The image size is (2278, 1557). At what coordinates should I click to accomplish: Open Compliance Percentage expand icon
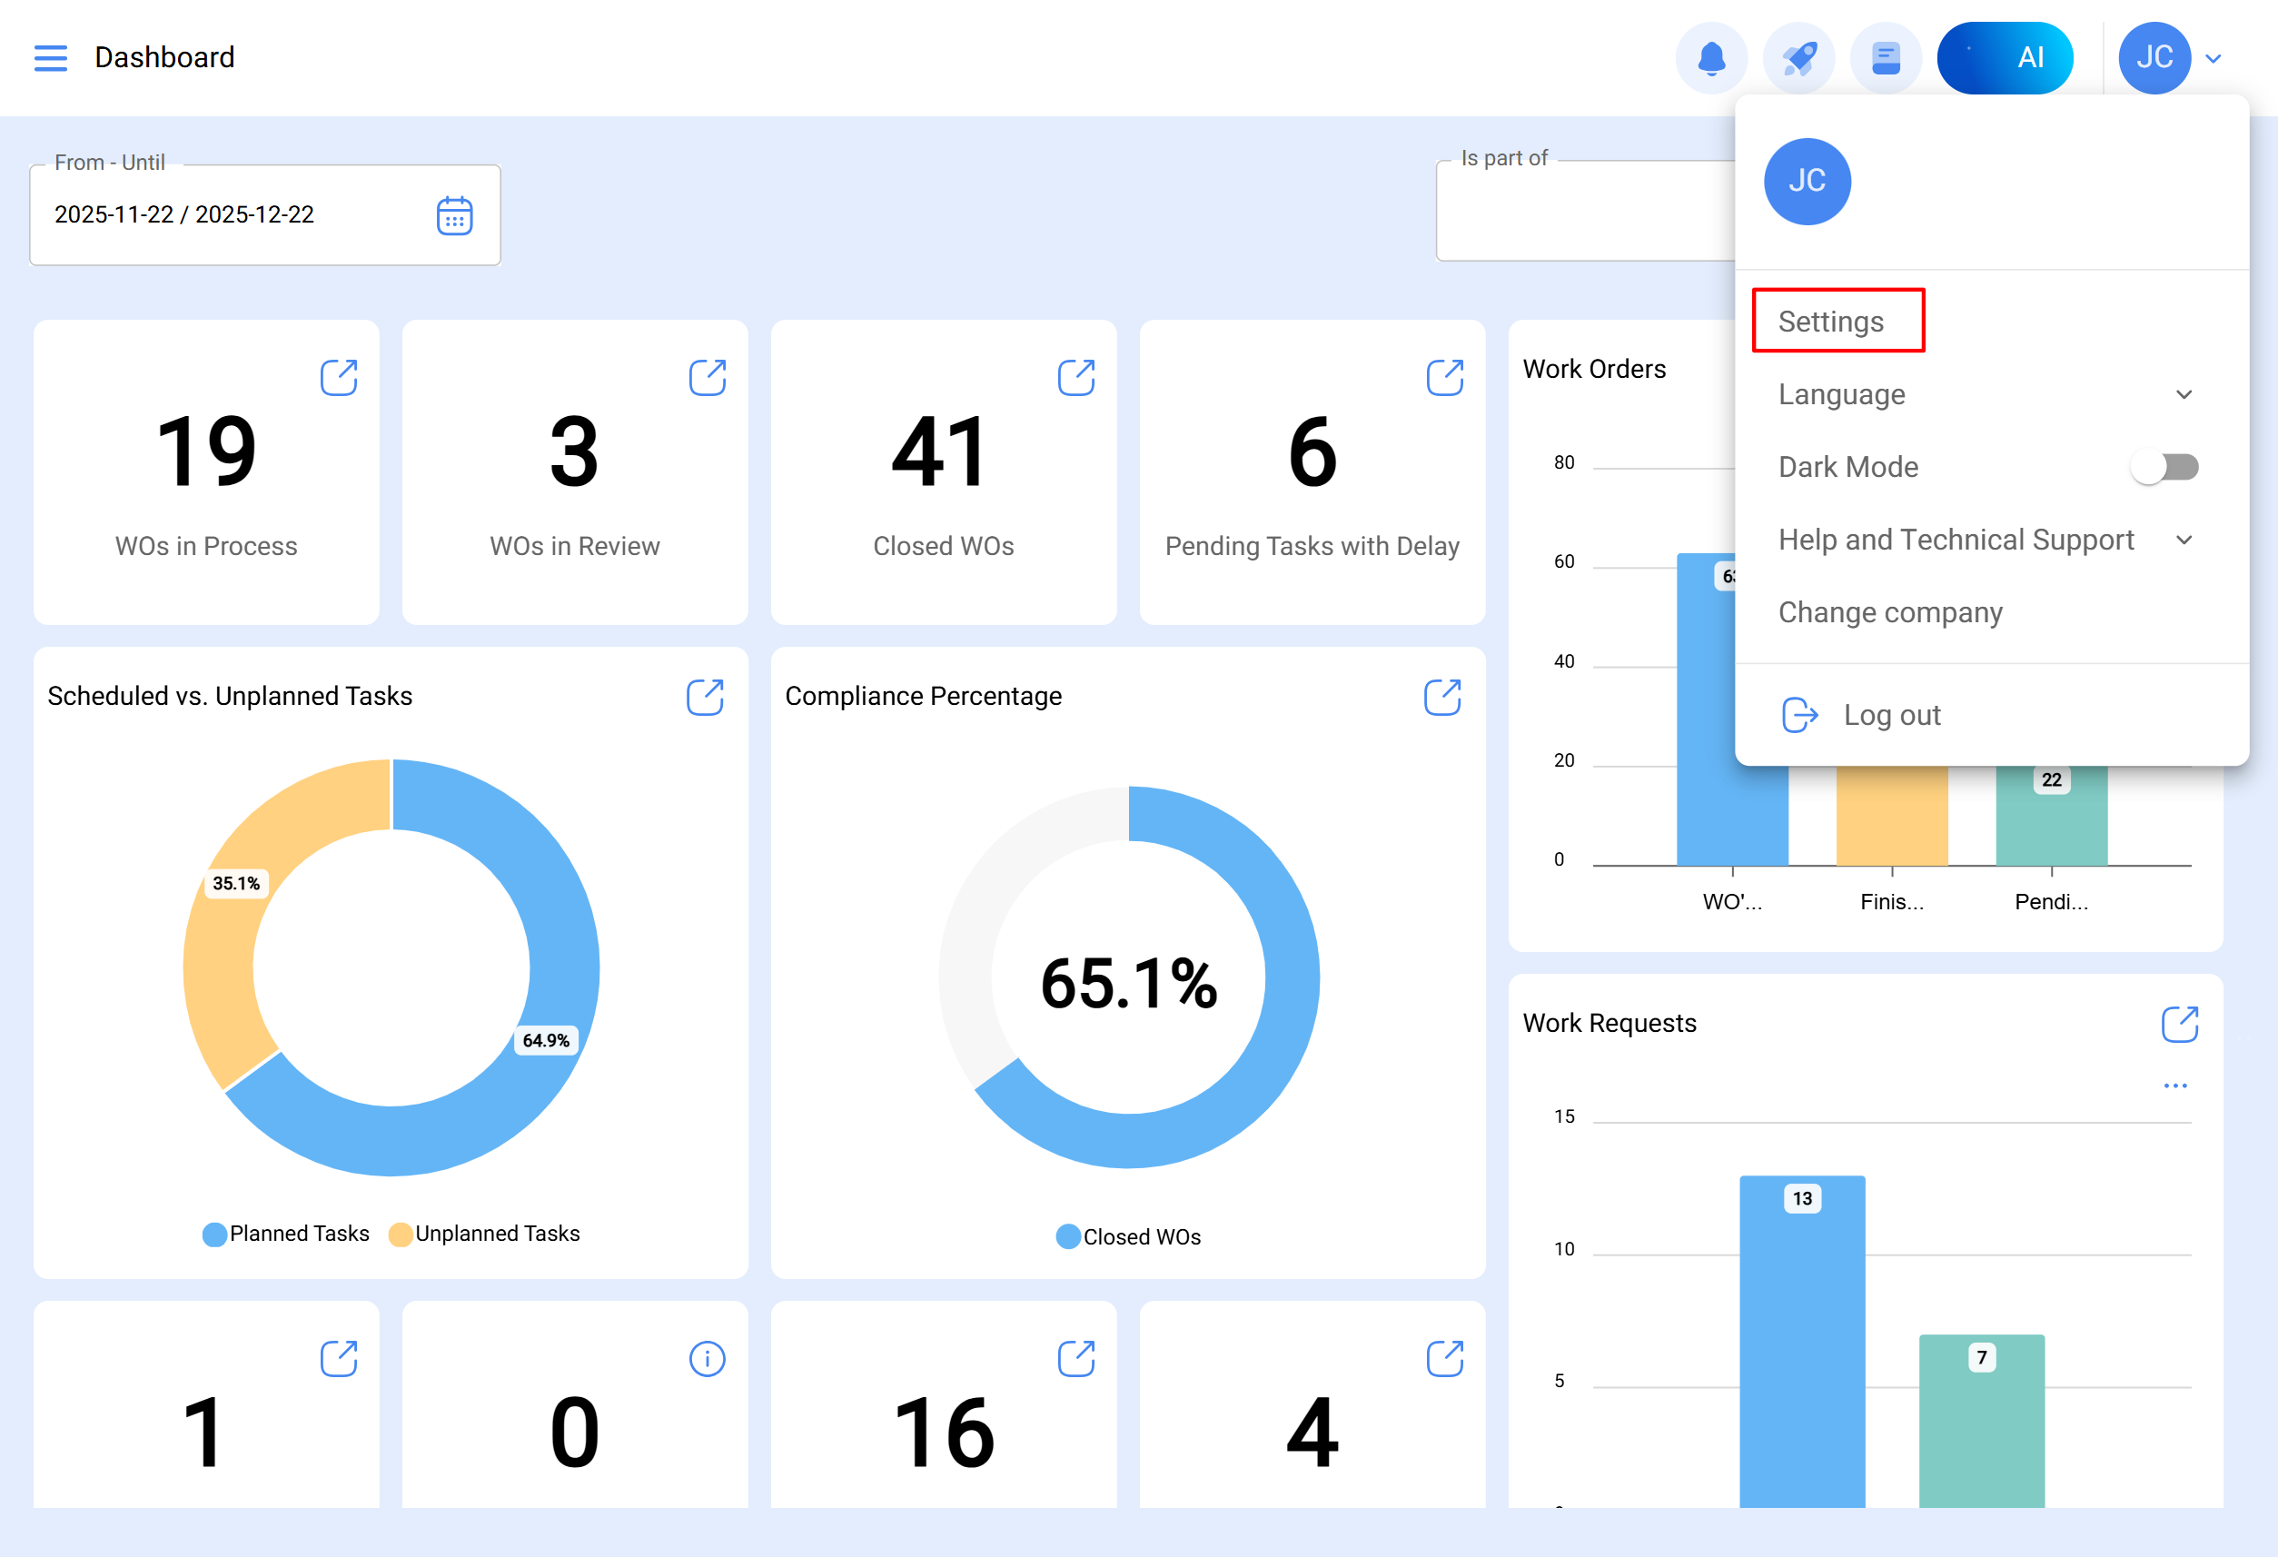1441,697
